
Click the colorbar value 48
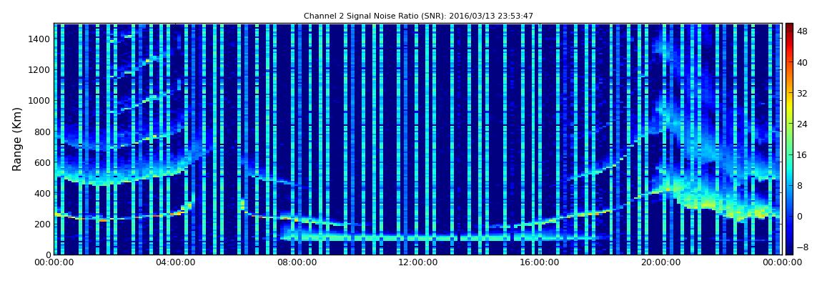click(802, 31)
